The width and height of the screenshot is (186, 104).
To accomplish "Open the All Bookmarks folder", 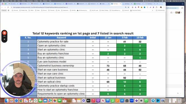I will click(160, 10).
